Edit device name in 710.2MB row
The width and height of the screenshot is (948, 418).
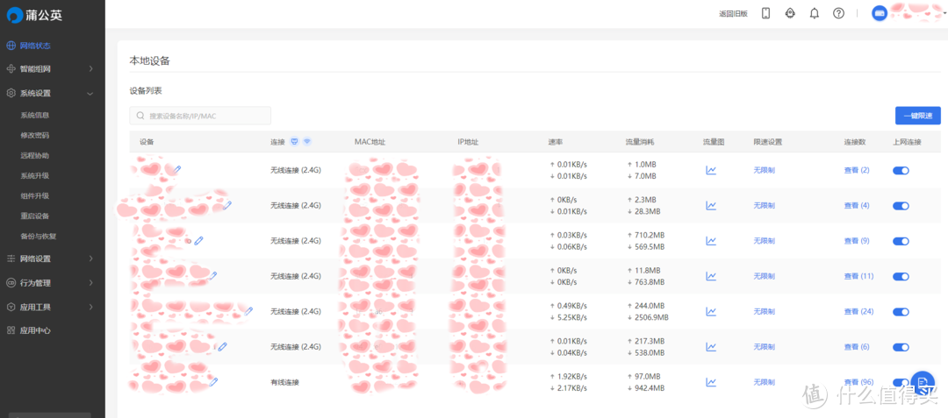coord(199,241)
